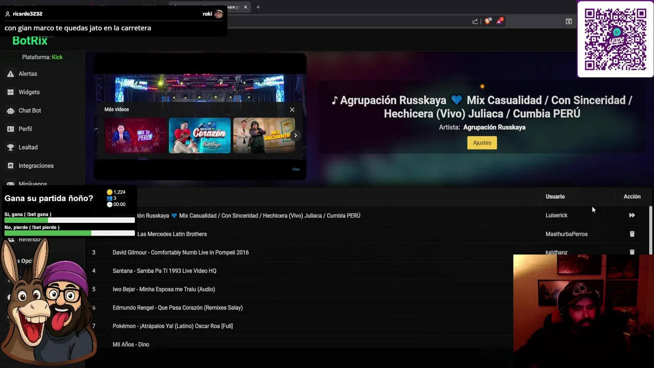Click the now-playing song title heading
654x368 pixels.
tap(482, 107)
